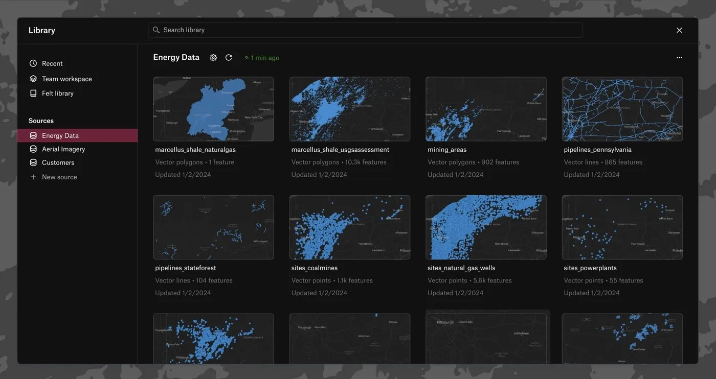Screen dimensions: 716x379
Task: Click the mining_areas layer name
Action: [447, 150]
